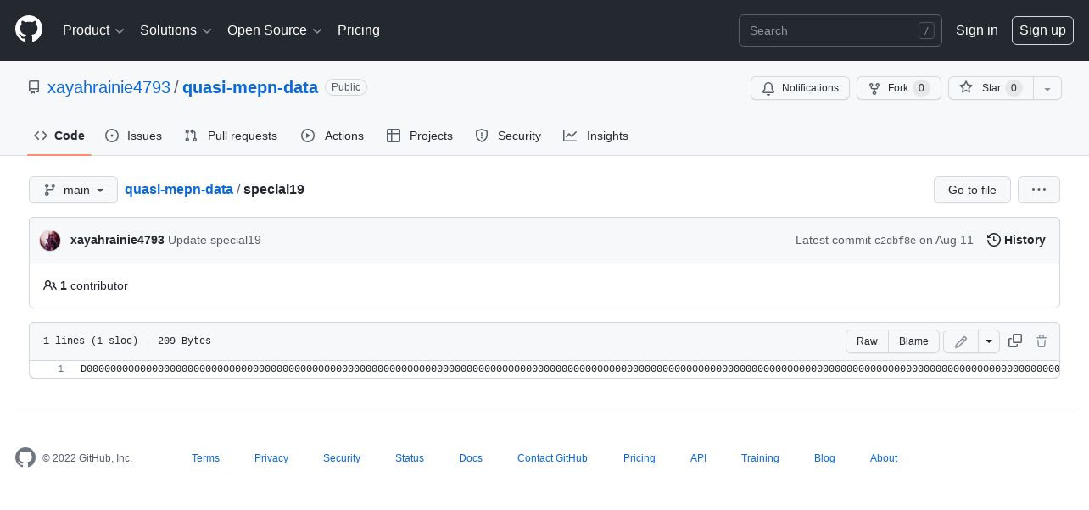Copy raw contents with the copy icon
1089x510 pixels.
tap(1015, 341)
